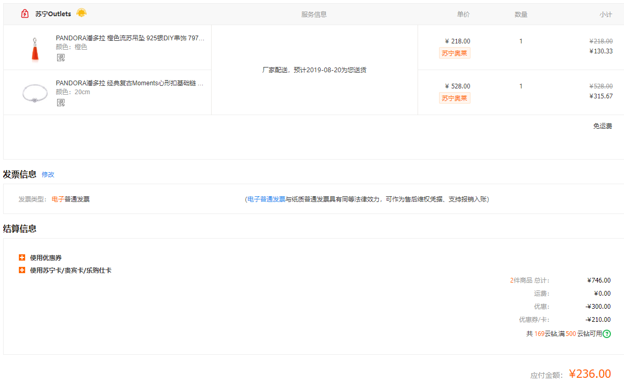Open the 苏宁Outlets store name

53,14
